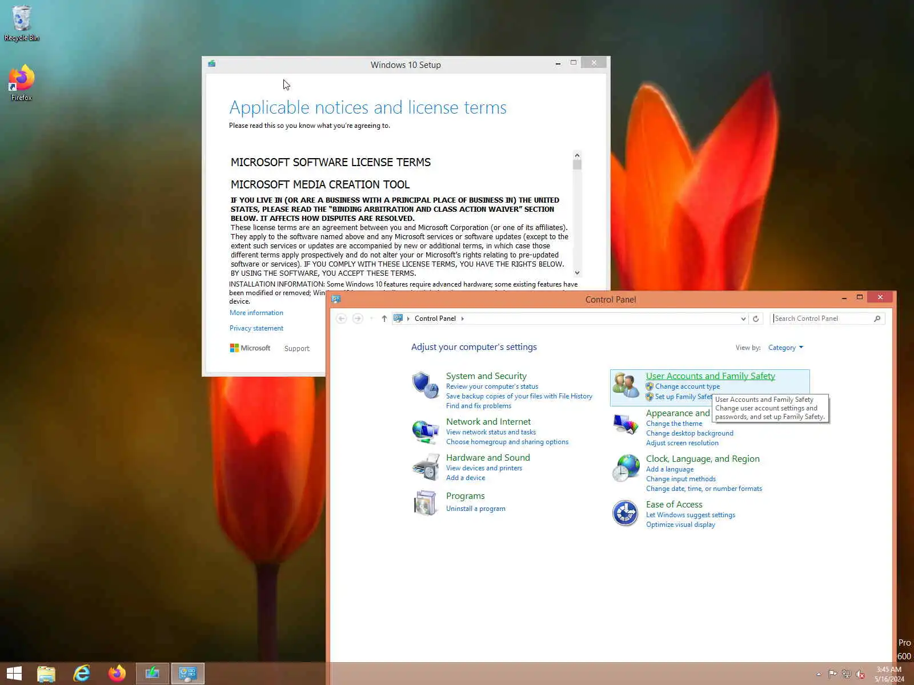The width and height of the screenshot is (914, 685).
Task: Click Change input methods
Action: pos(681,479)
